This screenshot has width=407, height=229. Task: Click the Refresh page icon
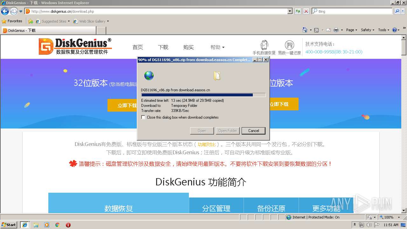pos(298,11)
